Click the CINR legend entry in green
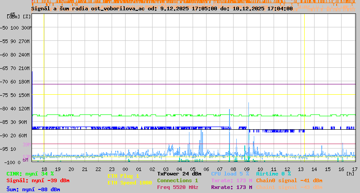Viewport: 360px width, 193px height. point(30,174)
